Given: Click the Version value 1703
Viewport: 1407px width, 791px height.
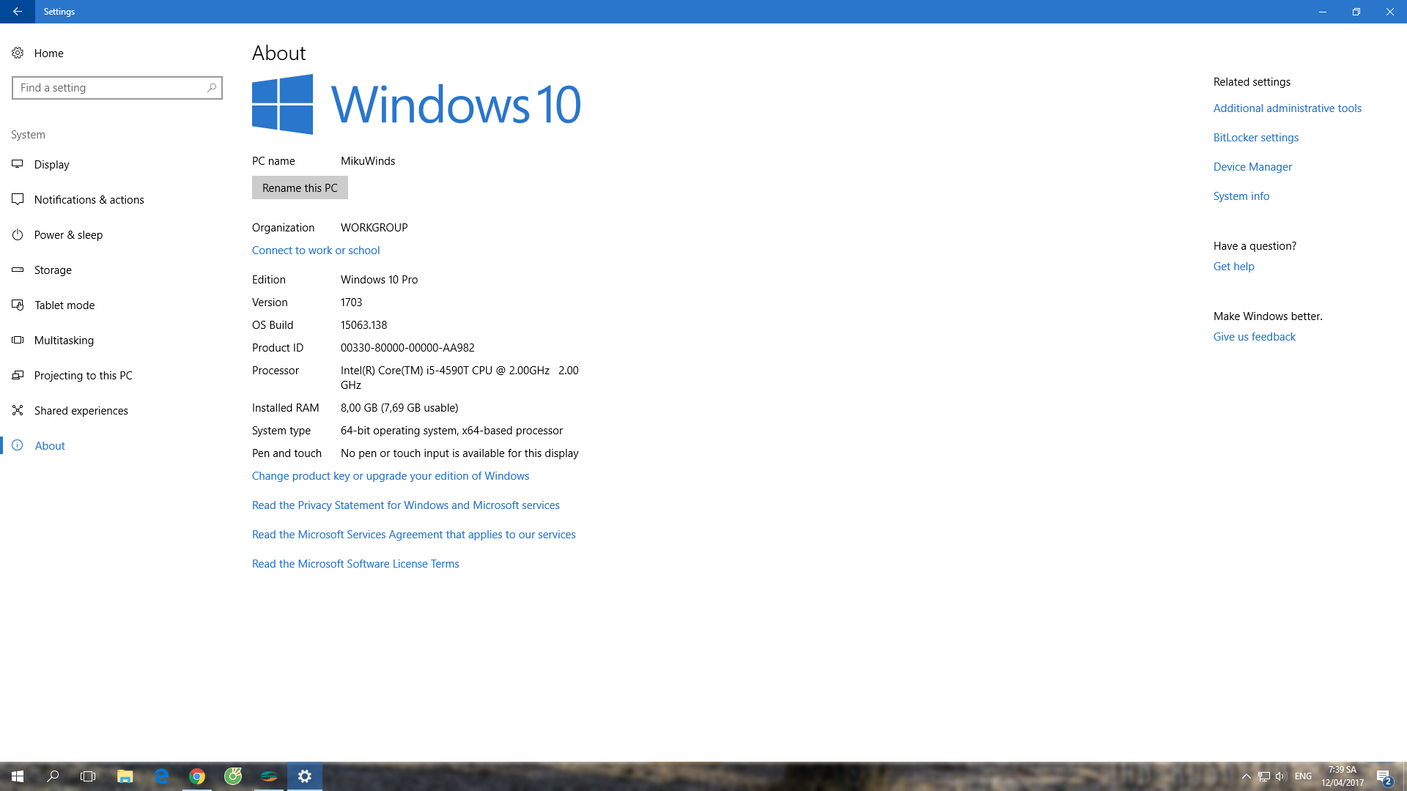Looking at the screenshot, I should tap(351, 302).
